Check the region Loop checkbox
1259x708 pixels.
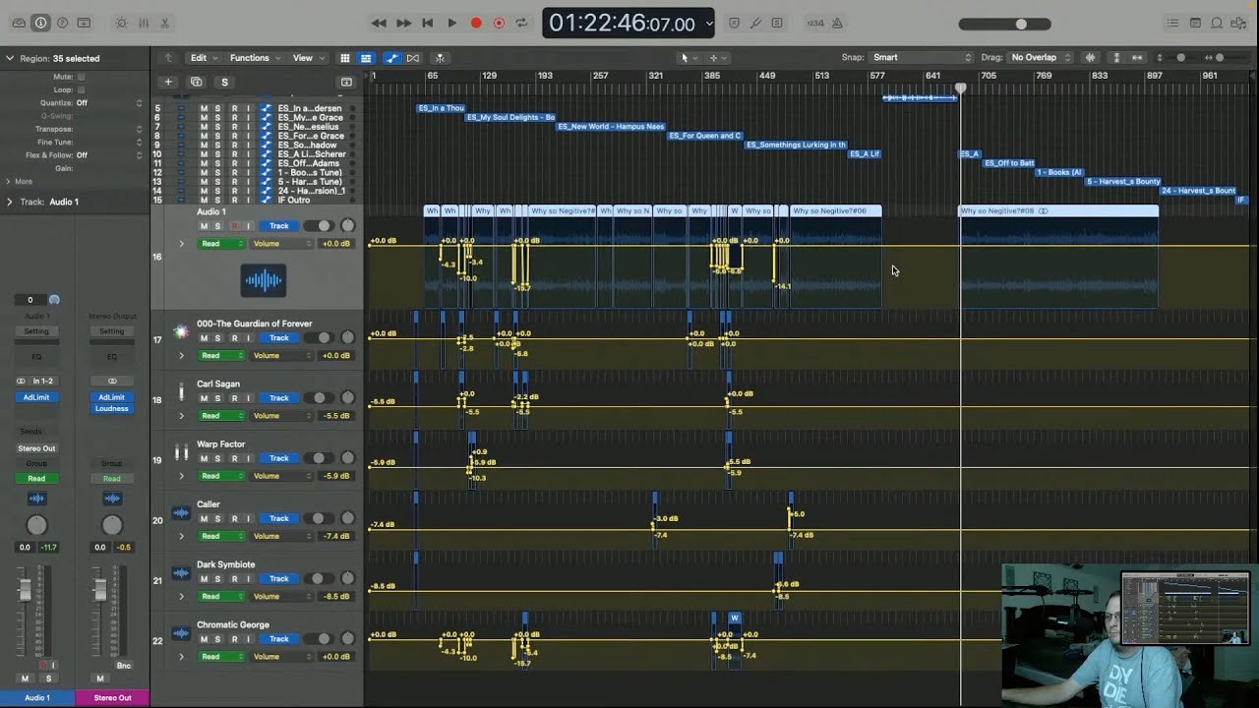coord(81,89)
